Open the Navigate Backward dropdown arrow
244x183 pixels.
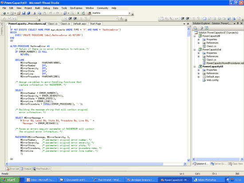68,13
